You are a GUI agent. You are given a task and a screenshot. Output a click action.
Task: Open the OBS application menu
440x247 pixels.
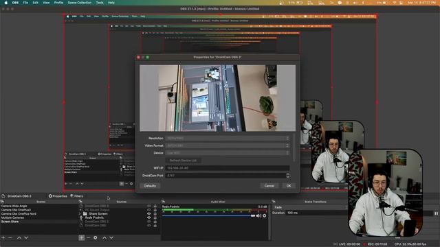tap(15, 3)
